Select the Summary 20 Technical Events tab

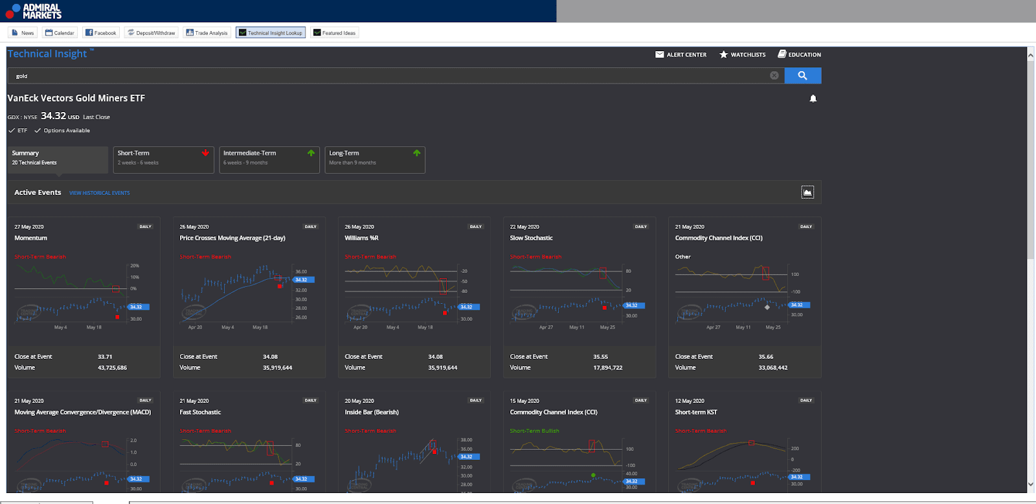(58, 159)
